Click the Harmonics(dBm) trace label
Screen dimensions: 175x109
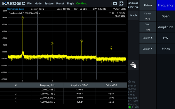coord(16,9)
